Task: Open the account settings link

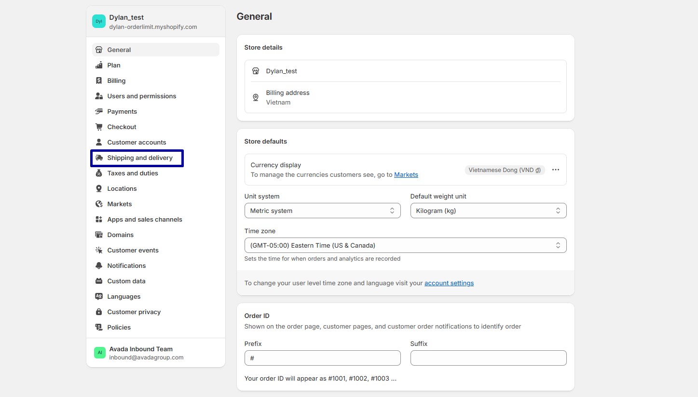Action: click(x=449, y=283)
